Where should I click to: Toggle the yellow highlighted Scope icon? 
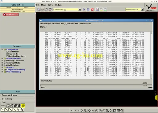(x=23, y=106)
